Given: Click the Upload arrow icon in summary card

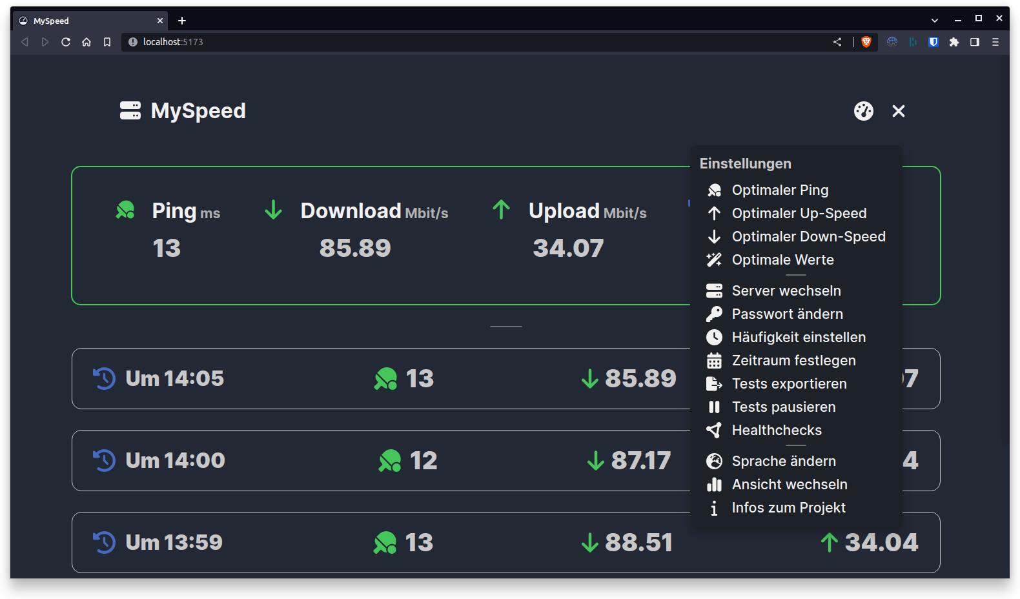Looking at the screenshot, I should (502, 210).
